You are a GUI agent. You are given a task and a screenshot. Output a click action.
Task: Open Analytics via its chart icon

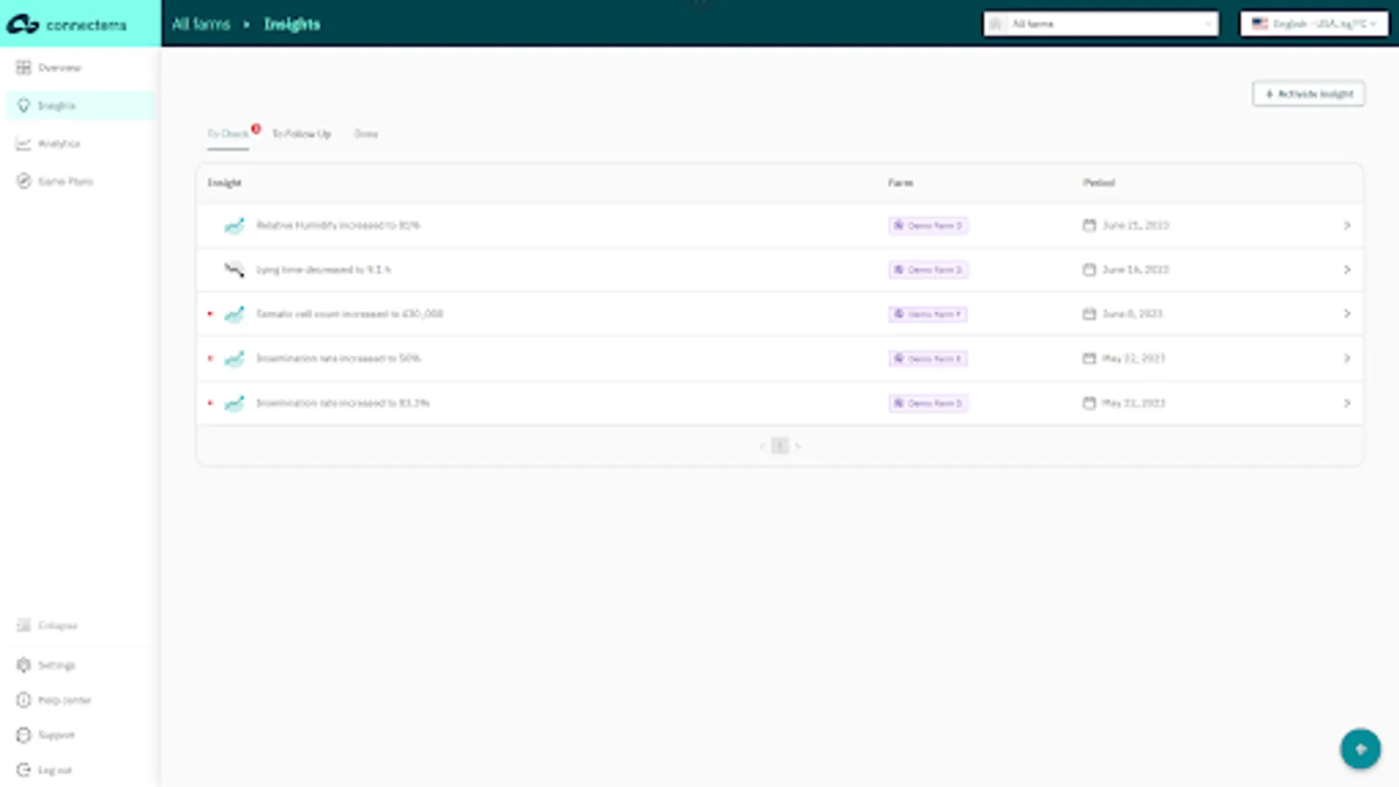(x=24, y=143)
